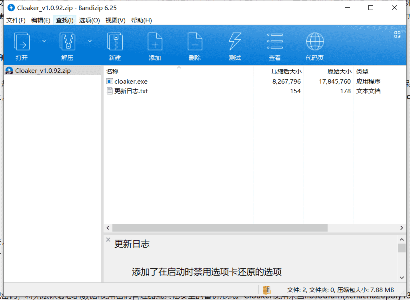
Task: Open the 视图(V) menu
Action: click(115, 20)
